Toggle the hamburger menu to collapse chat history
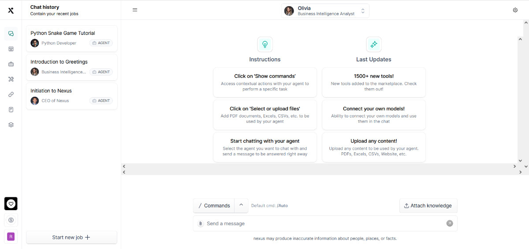The height and width of the screenshot is (249, 529). [x=135, y=10]
